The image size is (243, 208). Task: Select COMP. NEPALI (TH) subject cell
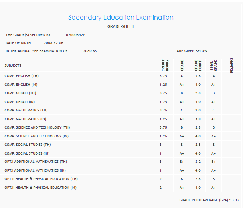[20, 93]
